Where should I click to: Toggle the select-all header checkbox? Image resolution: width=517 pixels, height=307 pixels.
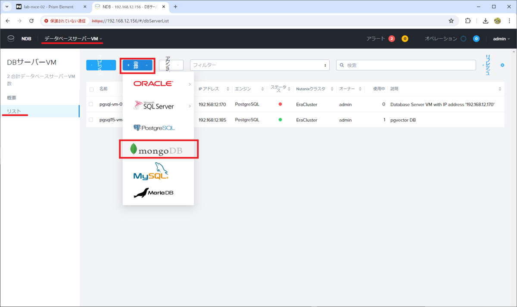[91, 89]
